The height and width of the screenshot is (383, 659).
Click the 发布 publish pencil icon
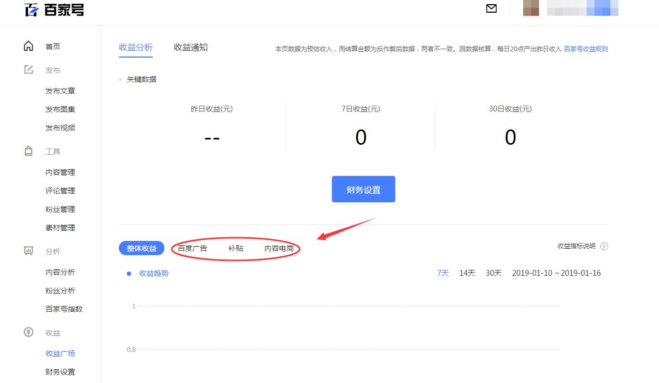pyautogui.click(x=29, y=69)
